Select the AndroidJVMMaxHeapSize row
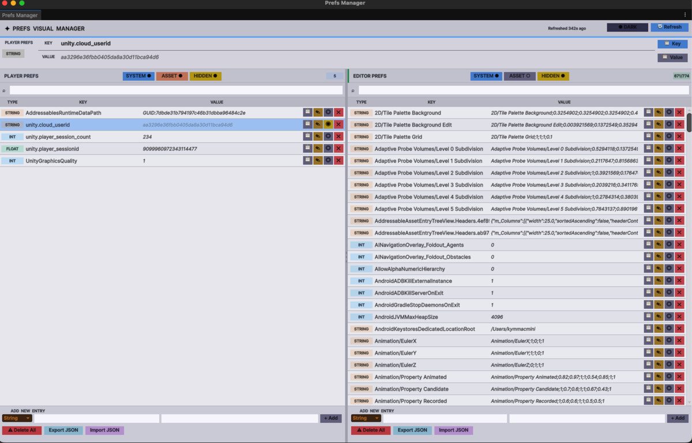 (x=517, y=317)
